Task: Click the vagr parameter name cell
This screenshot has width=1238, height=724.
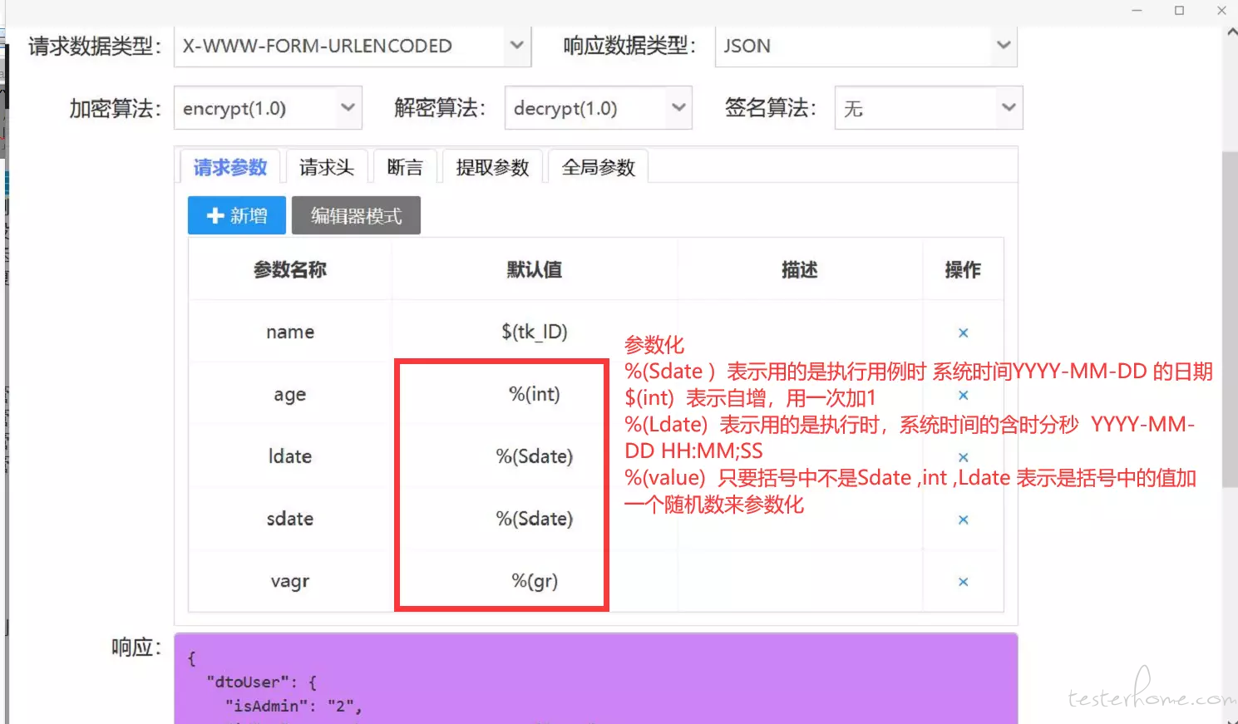Action: coord(290,581)
